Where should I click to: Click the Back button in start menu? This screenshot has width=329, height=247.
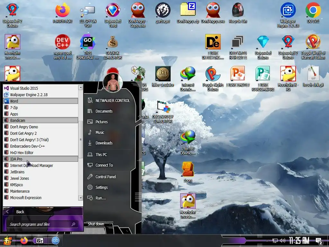pyautogui.click(x=43, y=212)
